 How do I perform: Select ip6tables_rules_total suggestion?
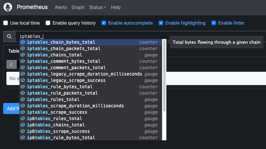(91, 118)
